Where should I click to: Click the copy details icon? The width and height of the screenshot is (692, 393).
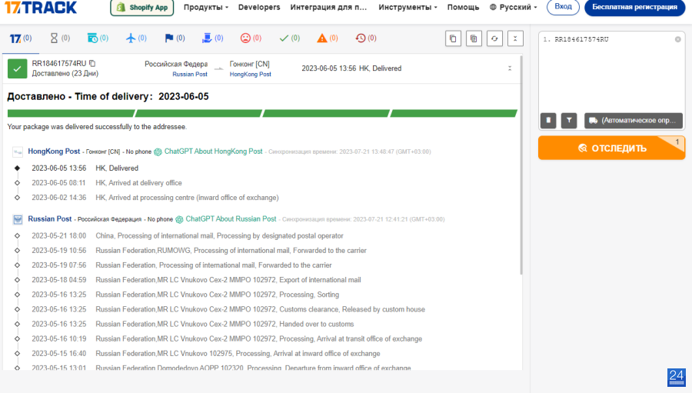click(474, 38)
